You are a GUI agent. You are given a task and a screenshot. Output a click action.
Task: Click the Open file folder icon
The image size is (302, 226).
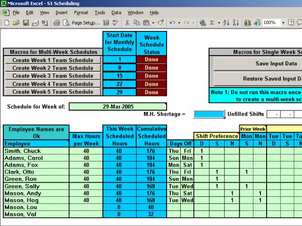pyautogui.click(x=17, y=23)
